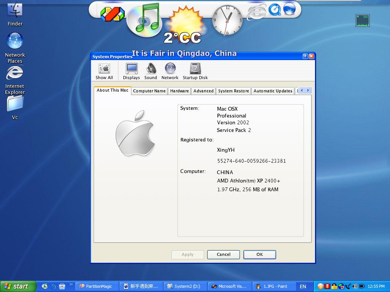Click the registered name XingYH

coord(225,150)
